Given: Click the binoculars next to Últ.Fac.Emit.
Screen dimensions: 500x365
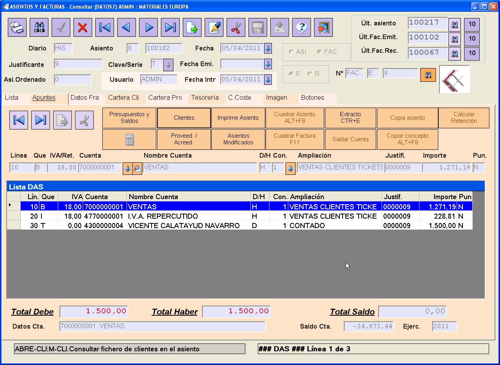Looking at the screenshot, I should (455, 39).
